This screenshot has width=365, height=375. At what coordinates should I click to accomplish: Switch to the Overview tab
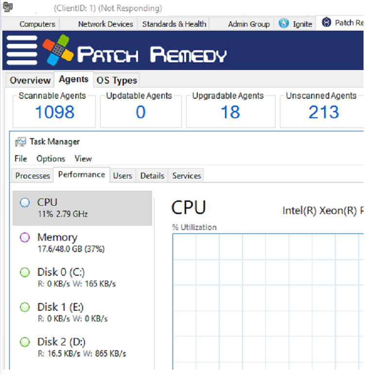(30, 80)
